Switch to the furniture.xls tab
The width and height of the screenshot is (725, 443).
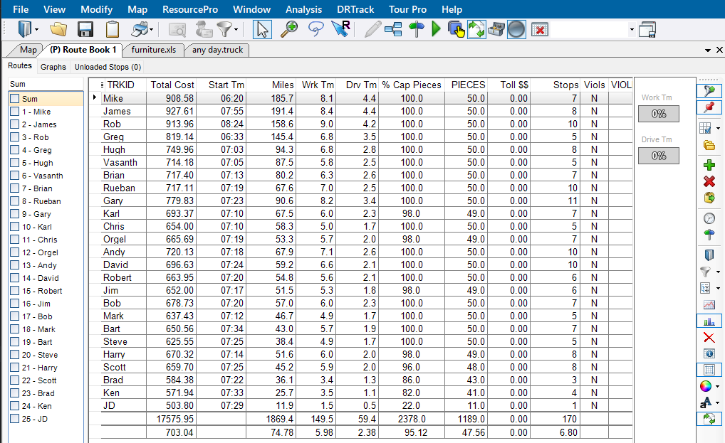[x=154, y=50]
